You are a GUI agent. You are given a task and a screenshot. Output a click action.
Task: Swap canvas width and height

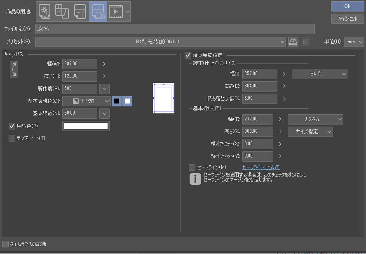pos(14,69)
